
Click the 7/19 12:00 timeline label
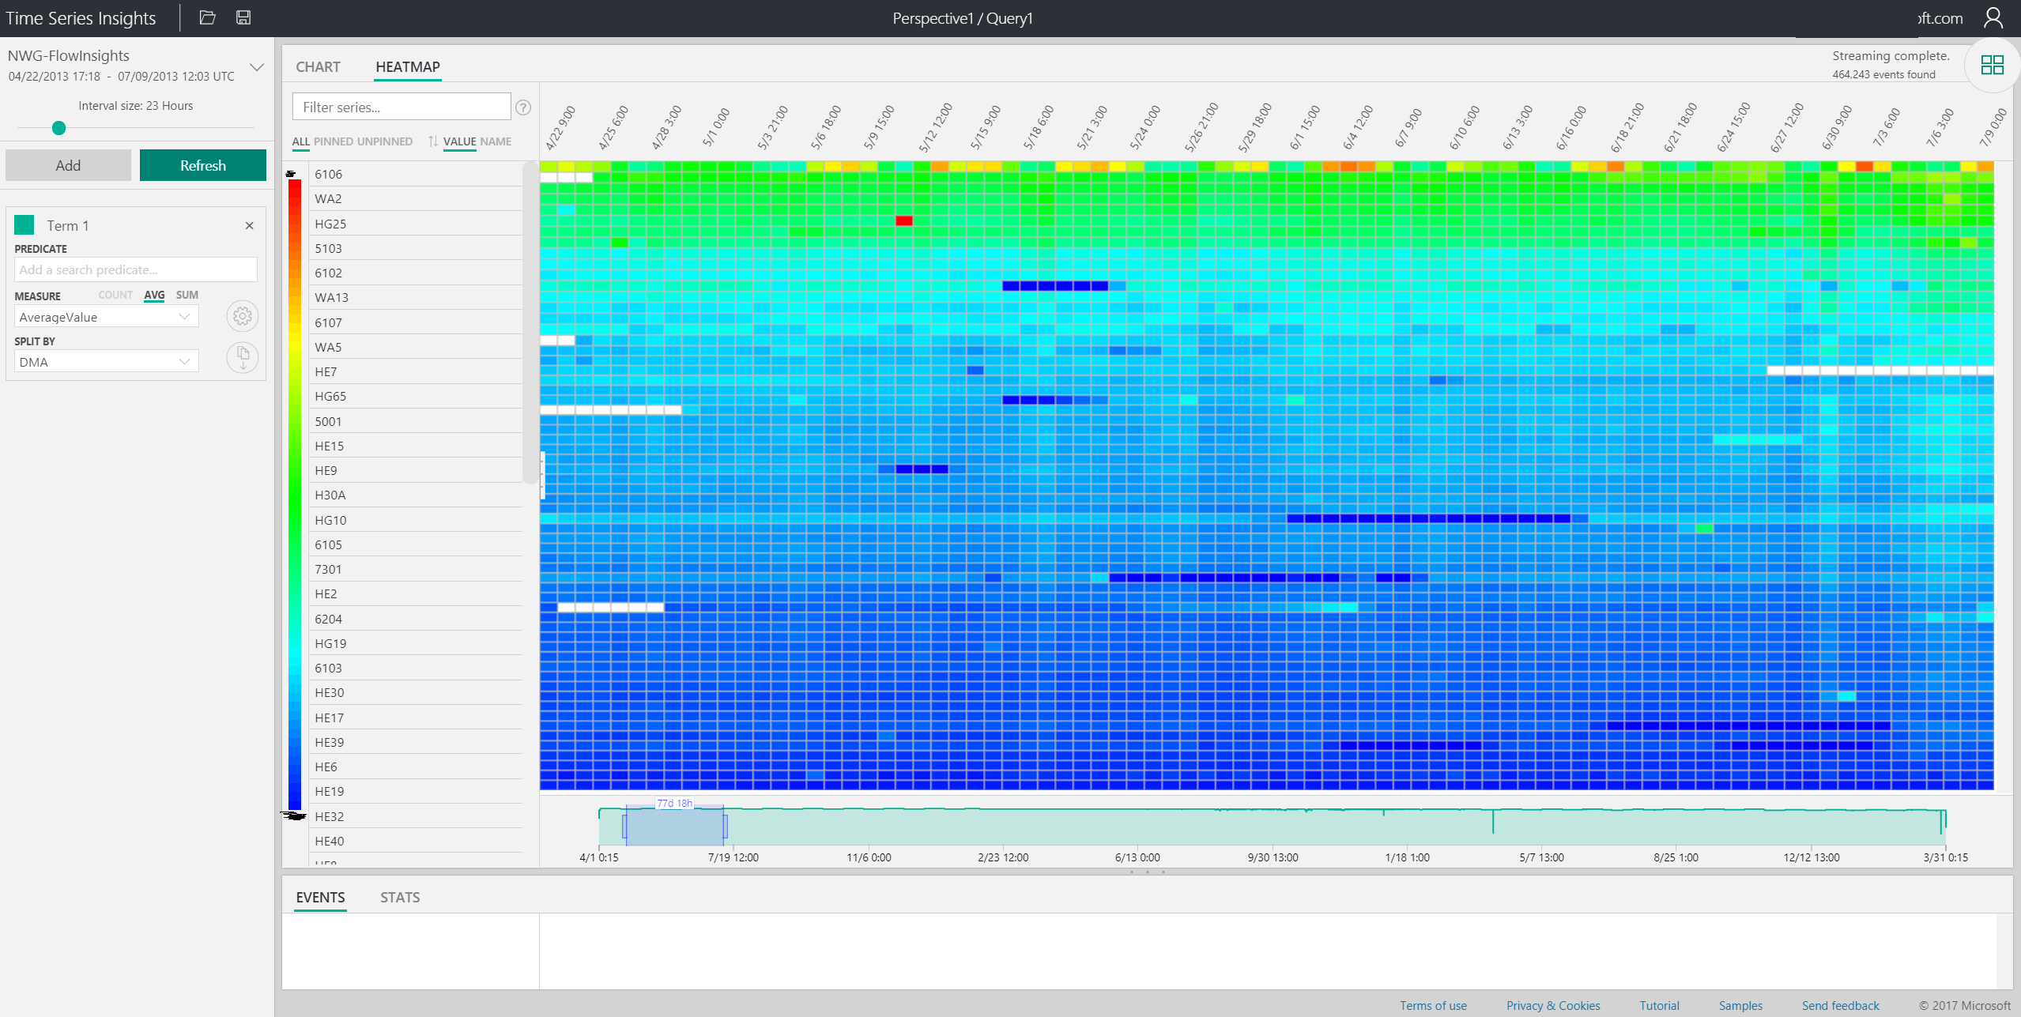tap(733, 857)
